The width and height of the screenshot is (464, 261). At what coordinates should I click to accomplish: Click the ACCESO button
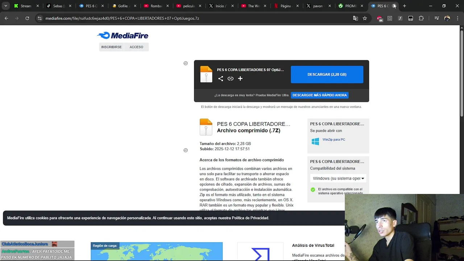point(136,47)
